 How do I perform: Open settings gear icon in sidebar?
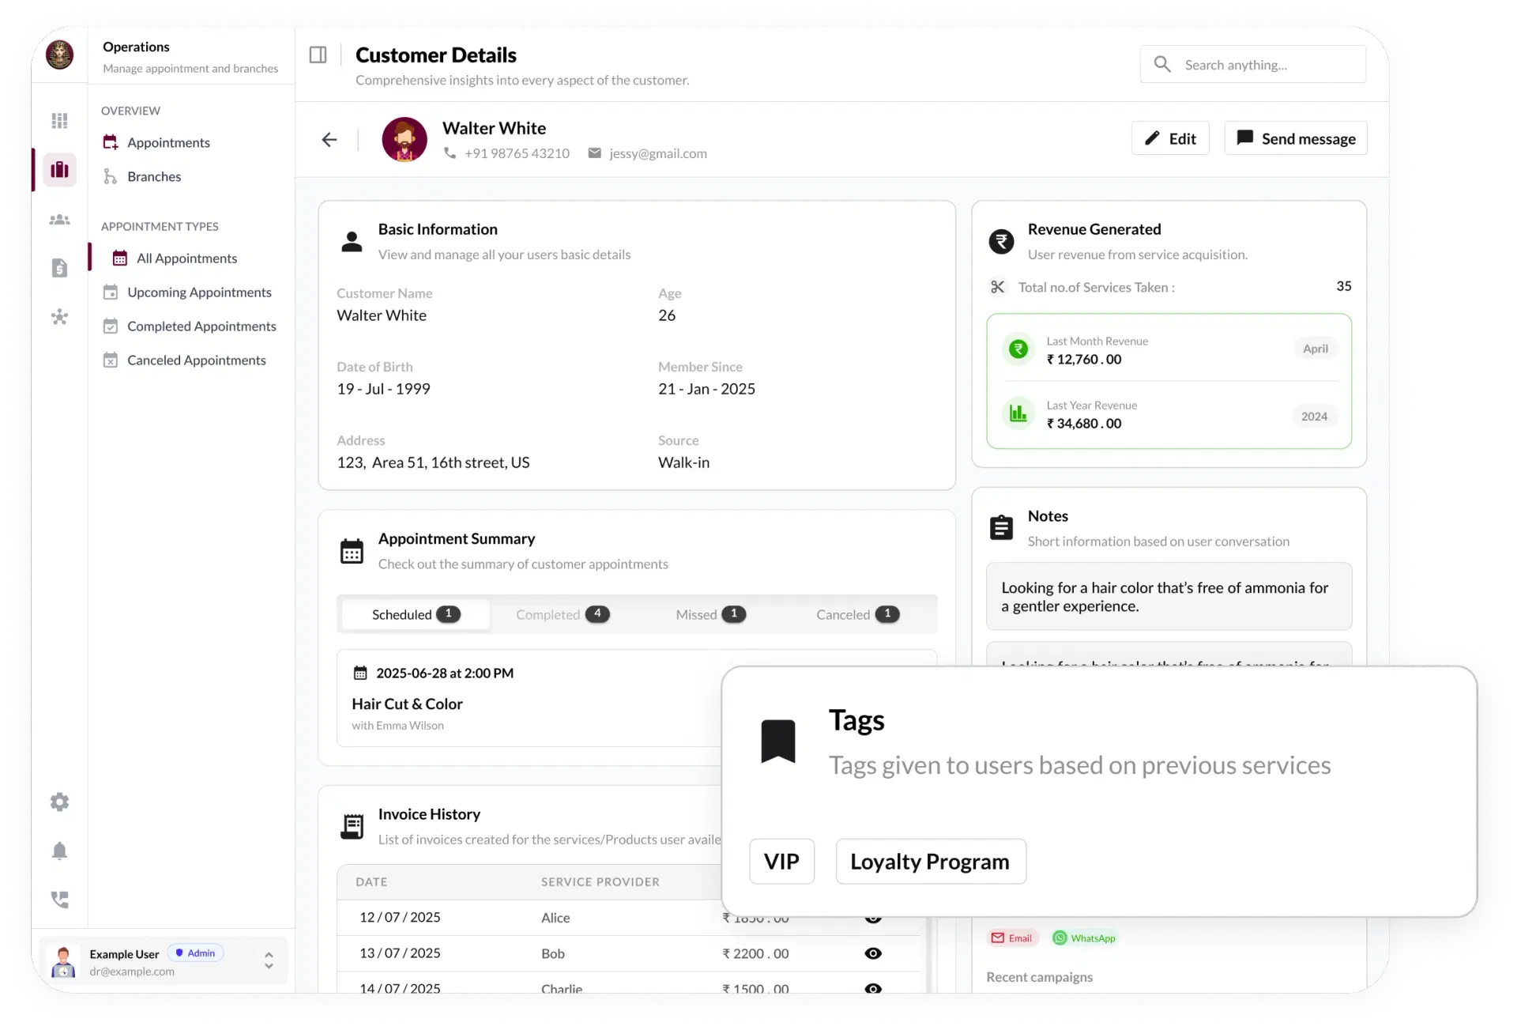(59, 802)
